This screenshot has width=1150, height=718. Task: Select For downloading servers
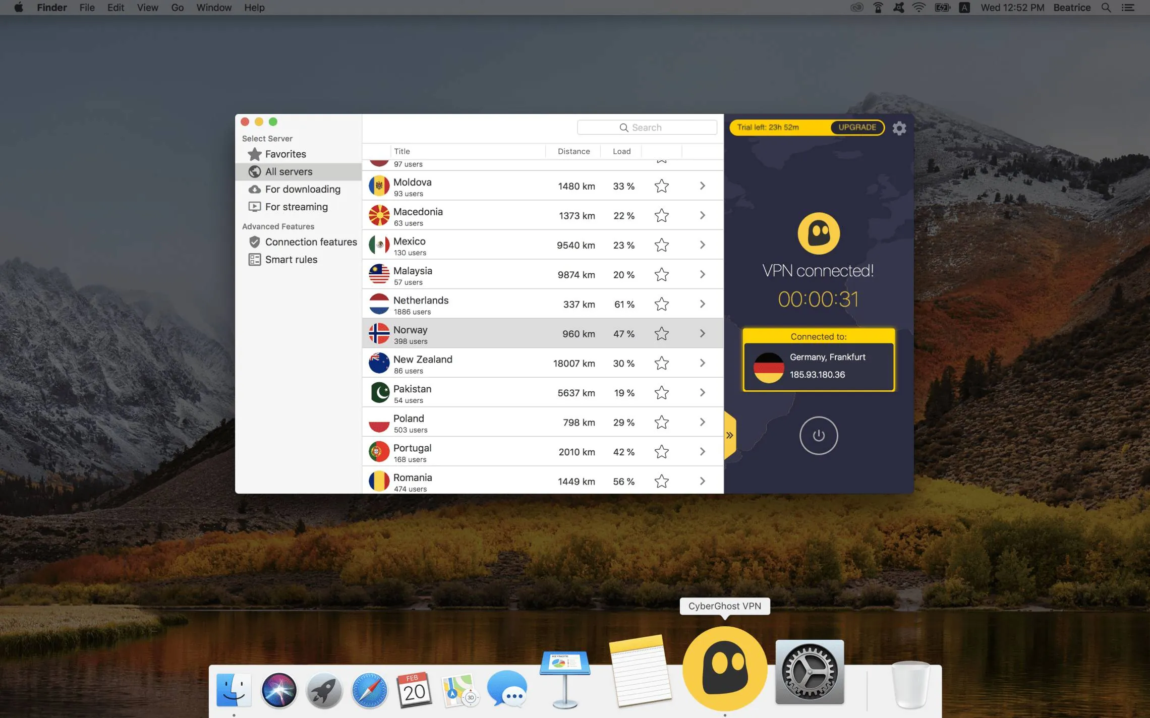[302, 189]
